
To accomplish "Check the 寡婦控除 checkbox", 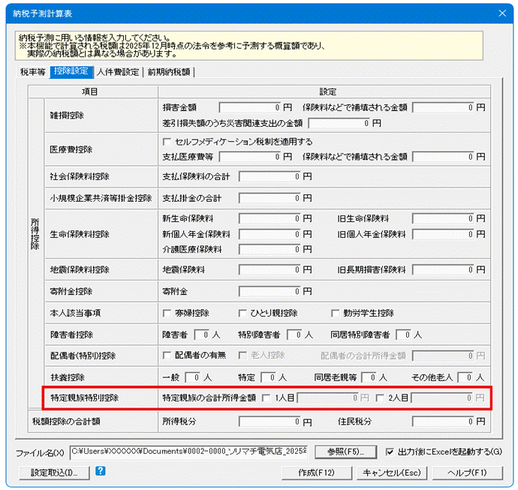I will pos(167,313).
